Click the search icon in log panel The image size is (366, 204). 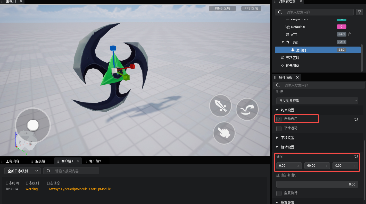pos(48,171)
